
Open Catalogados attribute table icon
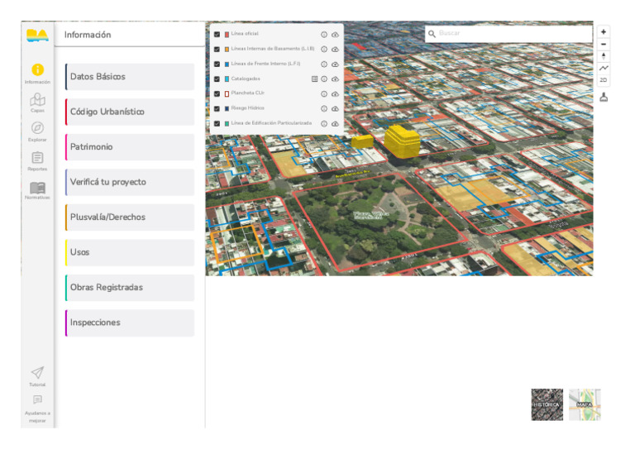pyautogui.click(x=314, y=79)
